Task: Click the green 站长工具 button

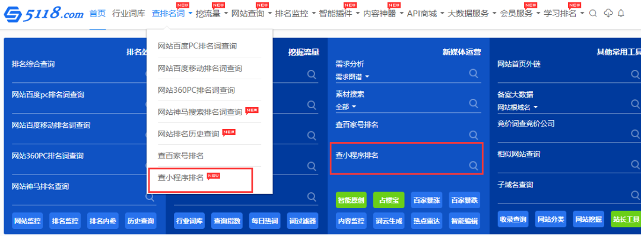Action: point(626,219)
